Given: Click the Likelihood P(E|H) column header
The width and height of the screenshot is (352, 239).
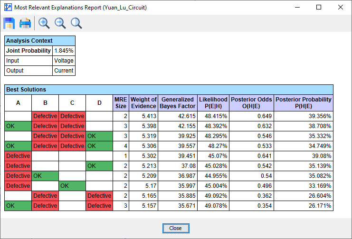Looking at the screenshot, I should point(213,102).
